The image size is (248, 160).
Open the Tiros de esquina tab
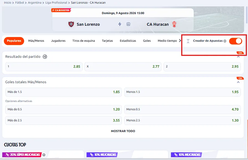[x=84, y=41]
